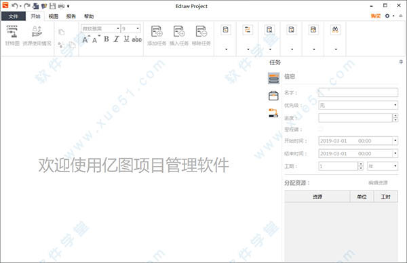Click the Undo arrow in quick access toolbar
This screenshot has width=407, height=263.
(15, 5)
